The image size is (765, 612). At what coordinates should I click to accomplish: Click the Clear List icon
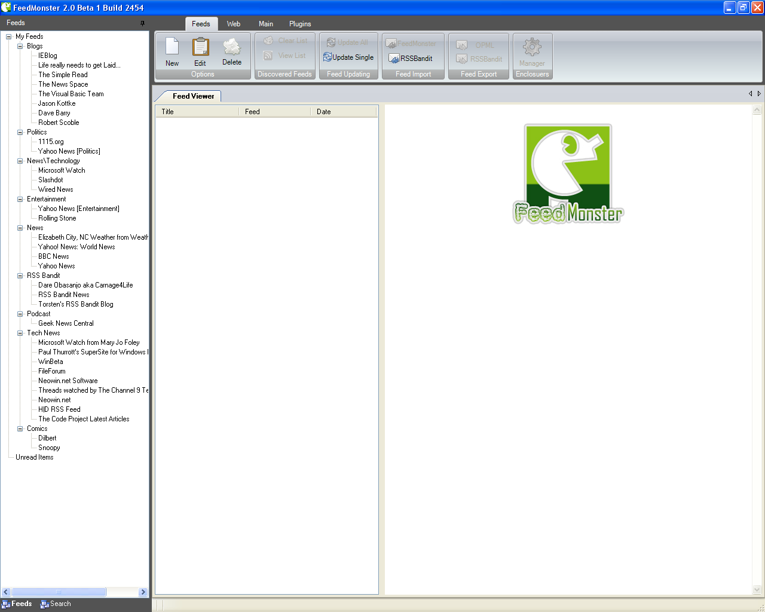(285, 41)
